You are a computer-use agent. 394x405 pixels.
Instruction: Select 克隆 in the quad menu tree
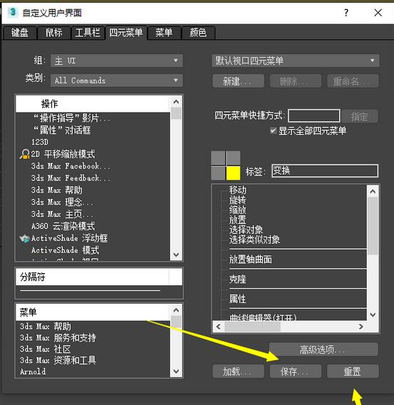238,279
